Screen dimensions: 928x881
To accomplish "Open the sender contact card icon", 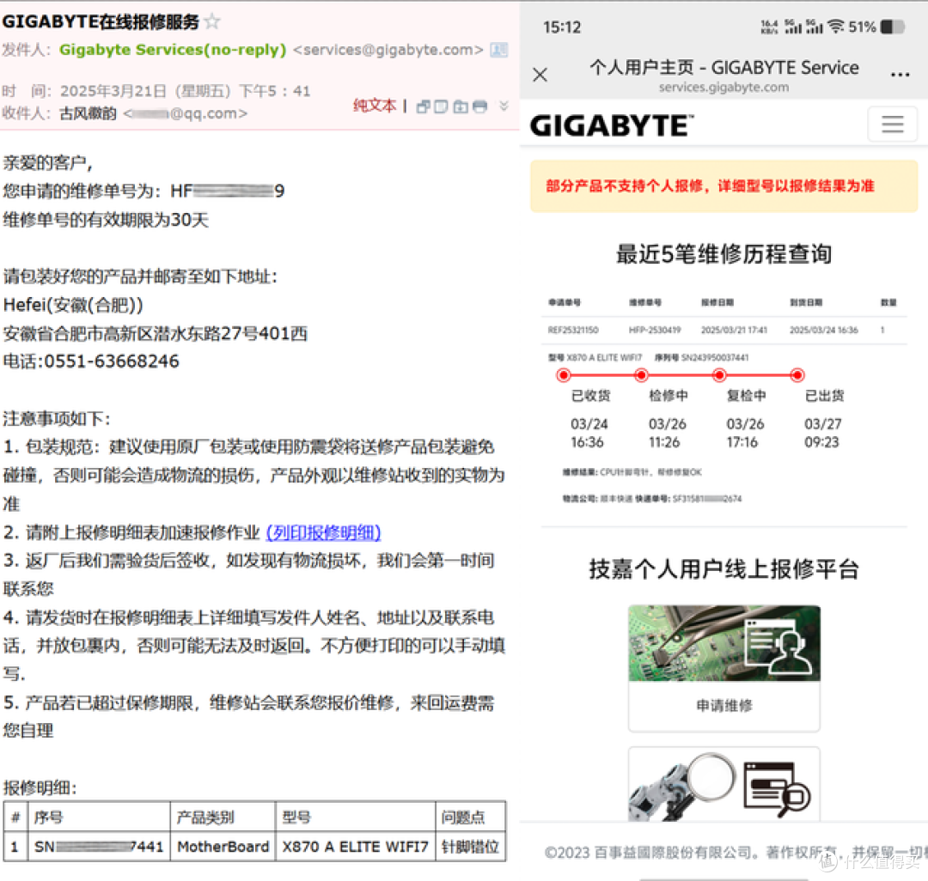I will tap(499, 50).
